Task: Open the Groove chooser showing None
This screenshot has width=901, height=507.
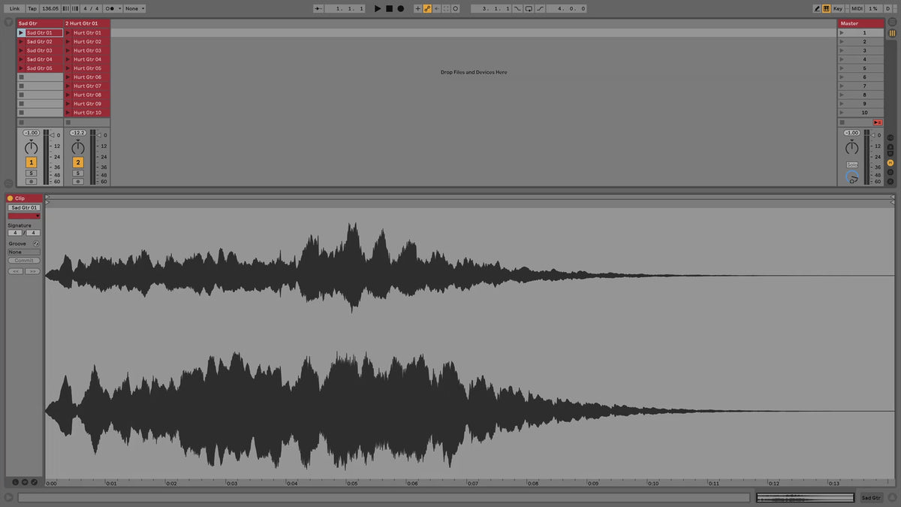Action: (x=24, y=252)
